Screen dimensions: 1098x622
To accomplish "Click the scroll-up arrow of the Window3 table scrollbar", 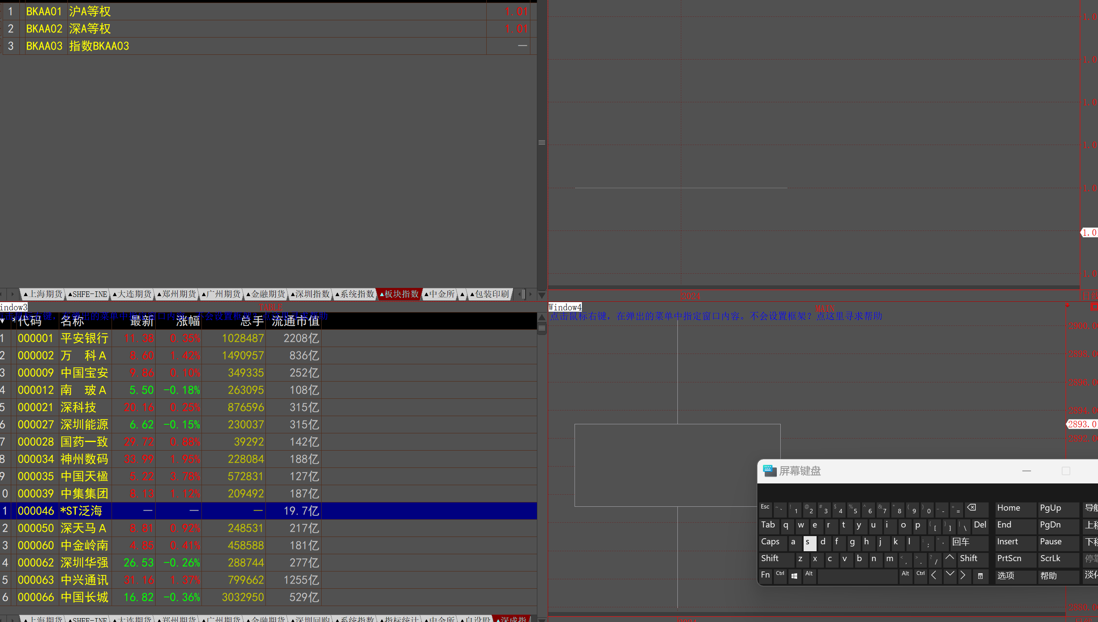I will coord(542,317).
